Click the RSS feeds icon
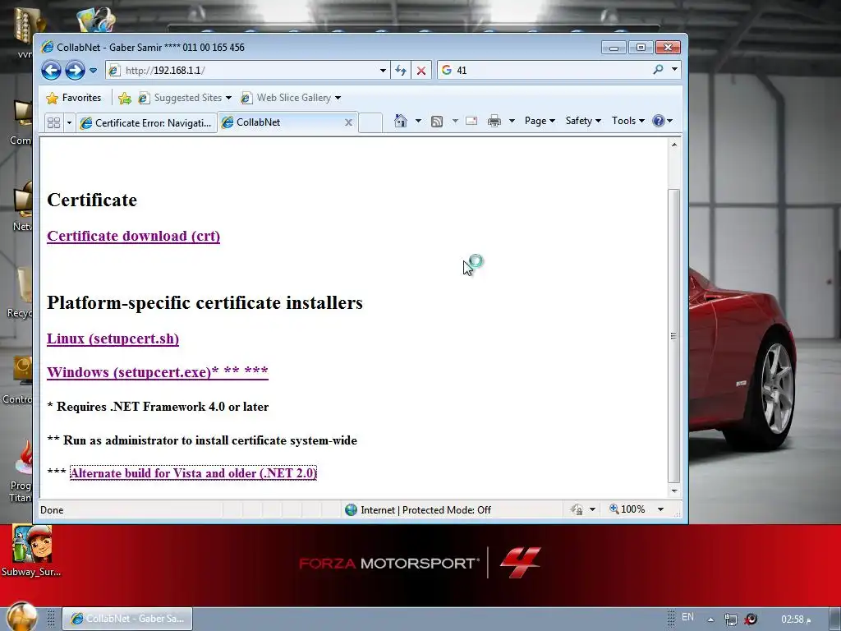This screenshot has height=631, width=841. (437, 122)
